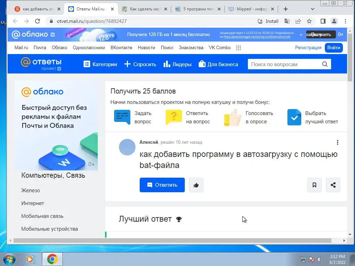The height and width of the screenshot is (266, 355).
Task: Open the Windows Start button
Action: point(9,259)
